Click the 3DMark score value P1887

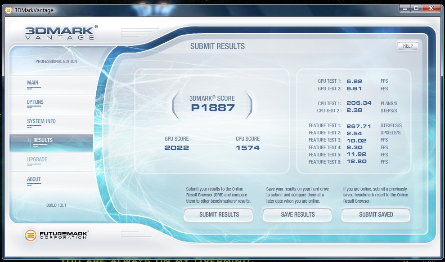213,108
